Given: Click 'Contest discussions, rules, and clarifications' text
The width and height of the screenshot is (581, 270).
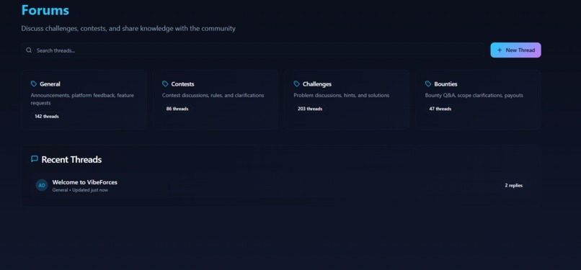Looking at the screenshot, I should tap(213, 96).
